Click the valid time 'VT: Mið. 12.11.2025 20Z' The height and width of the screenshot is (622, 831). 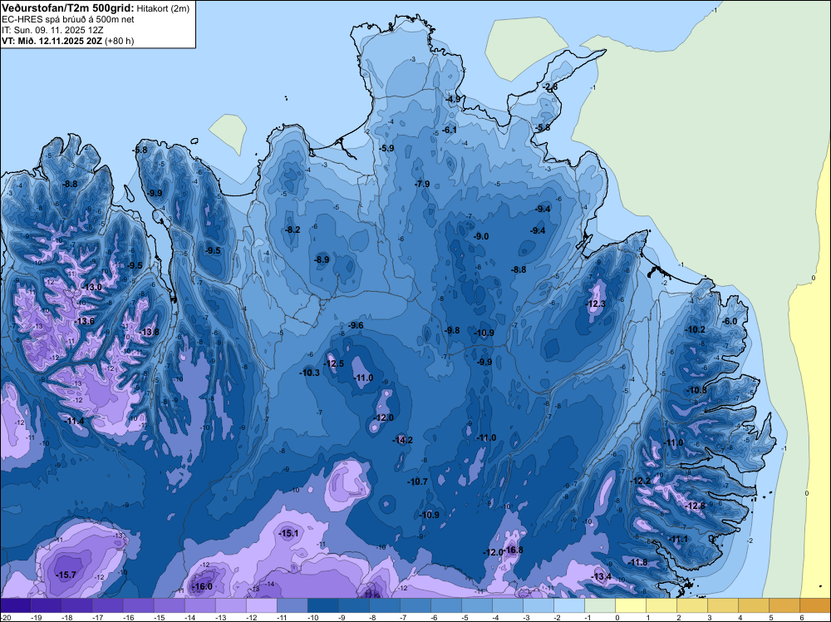coord(52,41)
